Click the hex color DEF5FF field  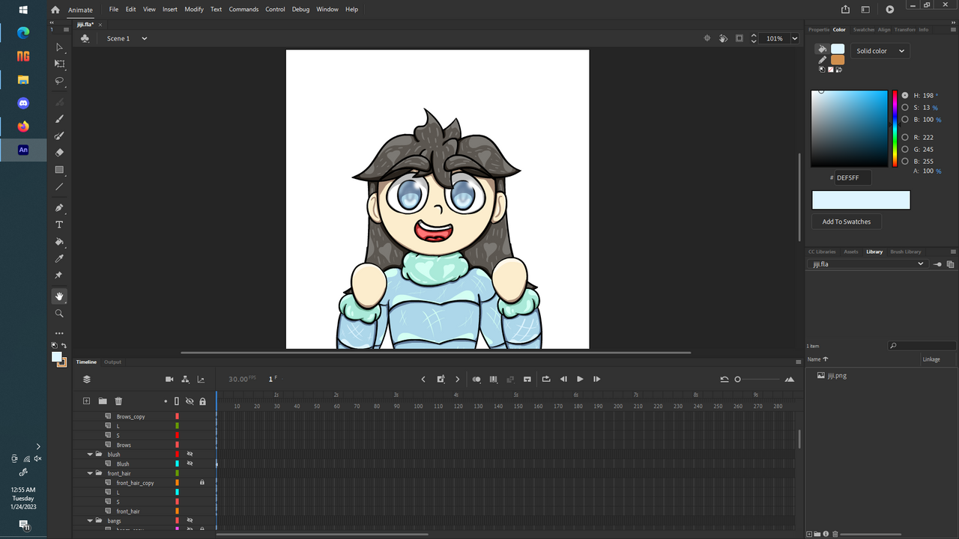coord(853,177)
